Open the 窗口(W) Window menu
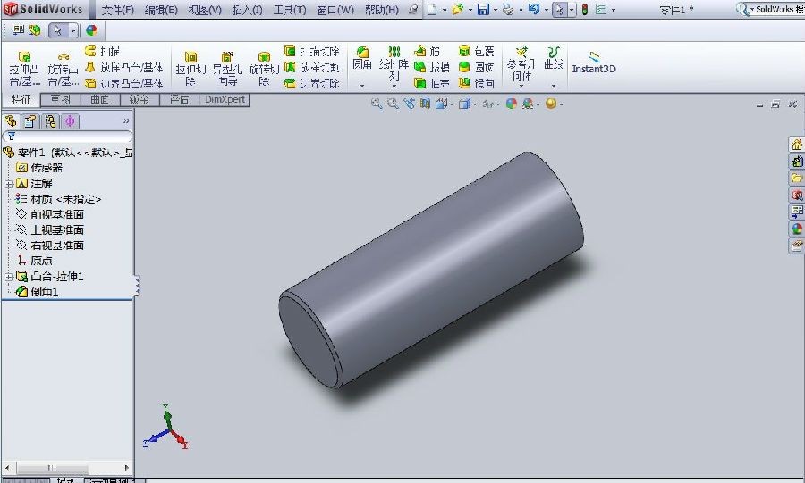 [335, 10]
